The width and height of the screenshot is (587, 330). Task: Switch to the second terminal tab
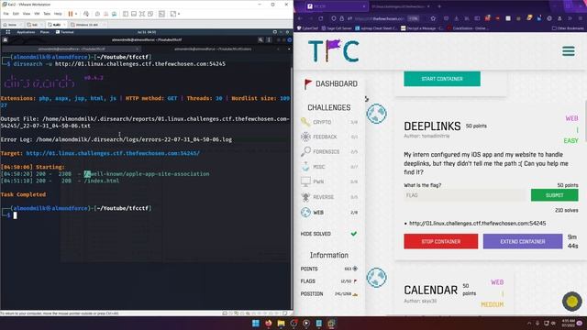click(x=213, y=49)
